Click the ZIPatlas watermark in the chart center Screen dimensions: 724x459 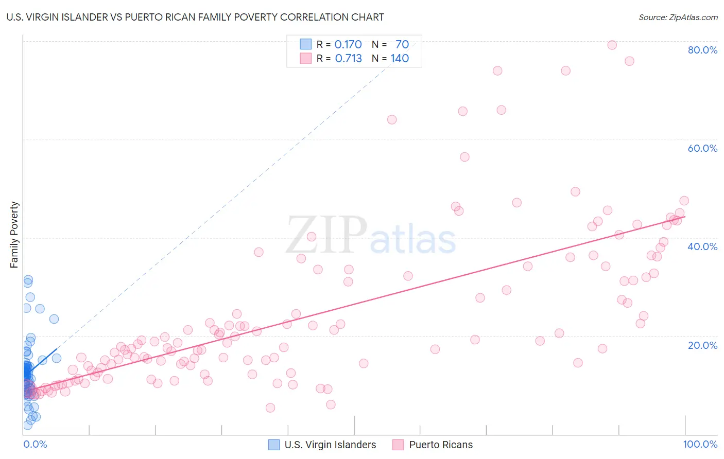(x=371, y=236)
